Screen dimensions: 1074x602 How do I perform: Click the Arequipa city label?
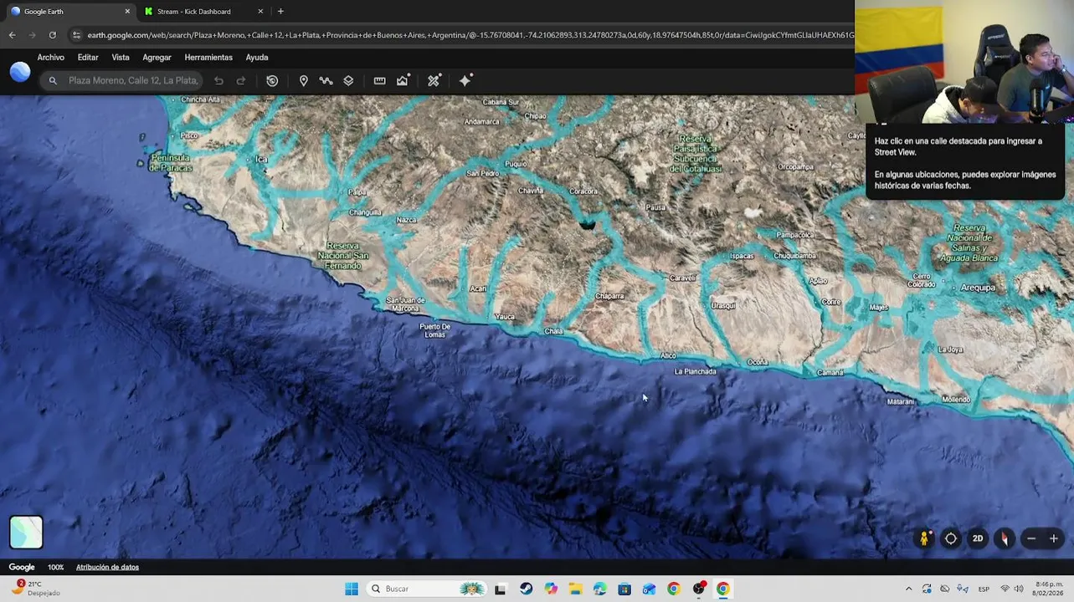[x=978, y=288]
